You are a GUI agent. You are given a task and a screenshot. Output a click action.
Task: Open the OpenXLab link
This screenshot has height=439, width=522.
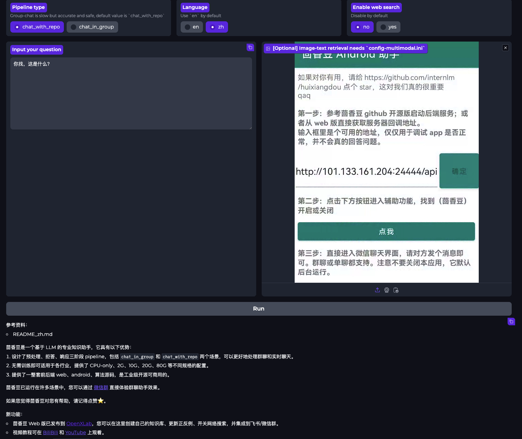coord(79,424)
